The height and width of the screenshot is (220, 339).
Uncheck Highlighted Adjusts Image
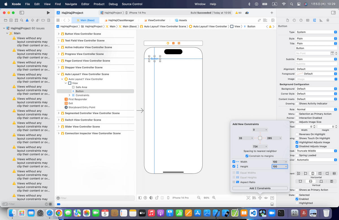[x=297, y=142]
